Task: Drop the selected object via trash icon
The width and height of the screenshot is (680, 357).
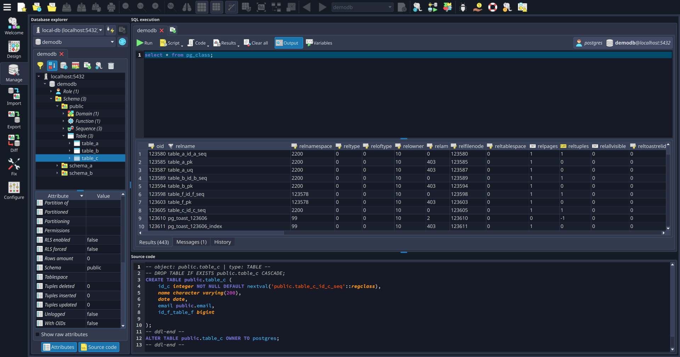Action: (x=111, y=66)
